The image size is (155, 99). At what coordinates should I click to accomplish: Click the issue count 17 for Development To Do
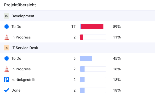(73, 27)
